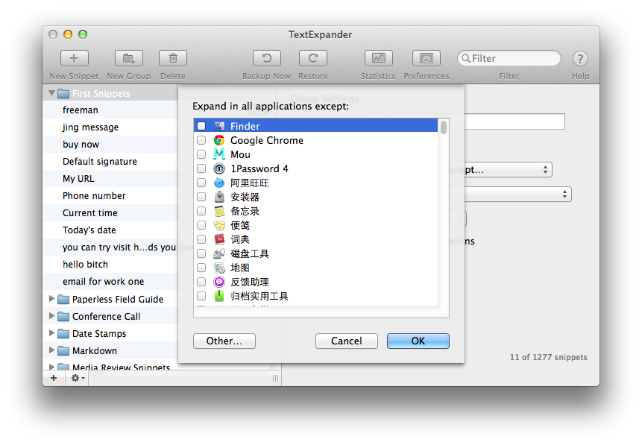Screen dimensions: 642x445
Task: Click the First Snippets folder icon
Action: click(63, 94)
